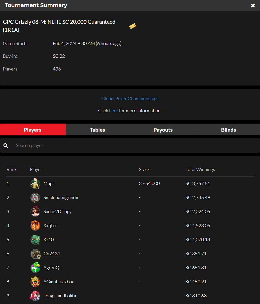This screenshot has height=304, width=260.
Task: Select player name Smokinandgrindin
Action: coord(61,197)
